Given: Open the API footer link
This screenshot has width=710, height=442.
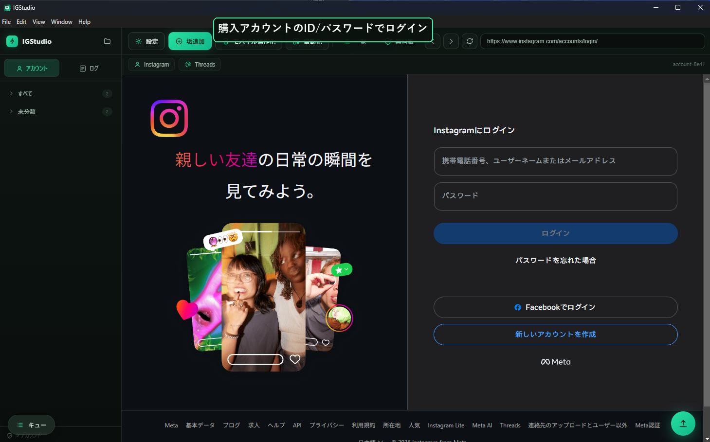Looking at the screenshot, I should (297, 425).
